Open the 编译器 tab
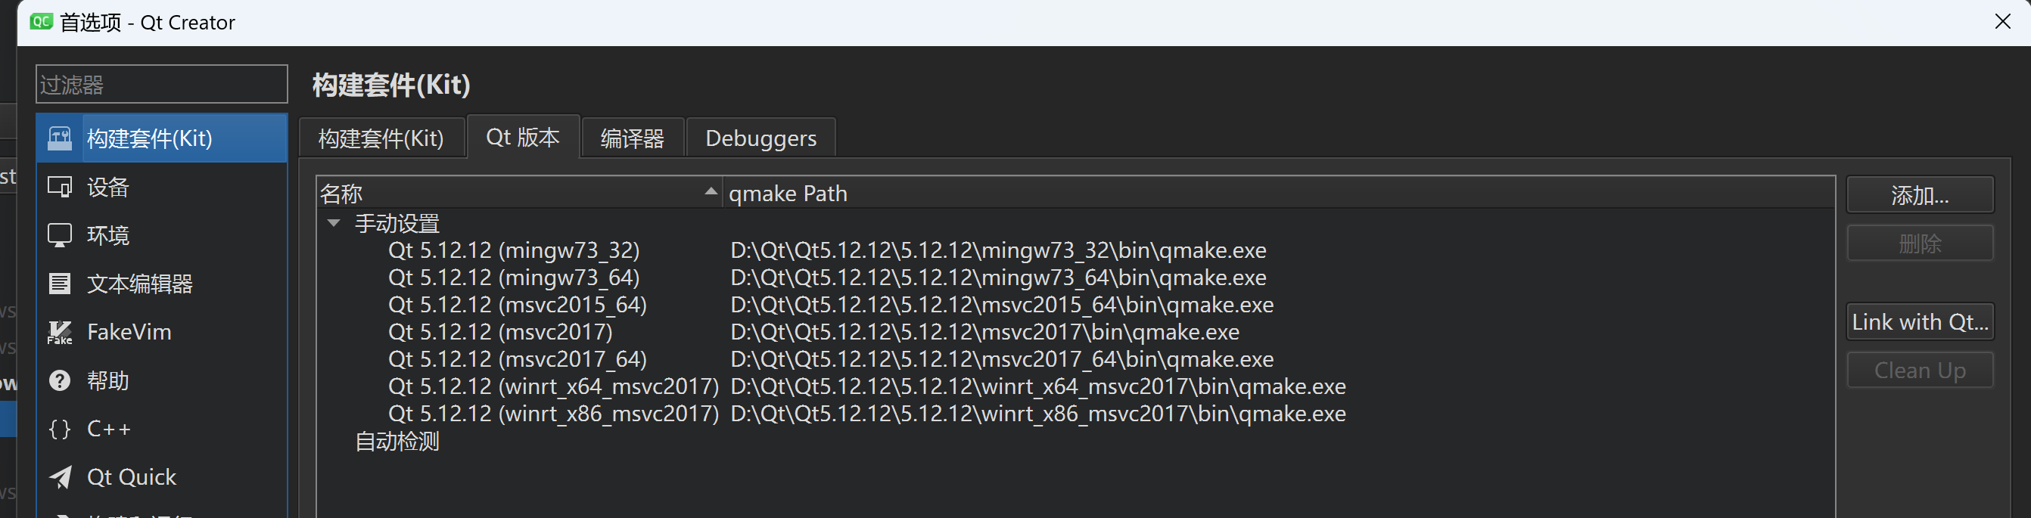 click(633, 139)
